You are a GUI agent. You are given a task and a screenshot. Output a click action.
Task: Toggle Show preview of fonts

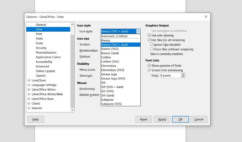(149, 65)
